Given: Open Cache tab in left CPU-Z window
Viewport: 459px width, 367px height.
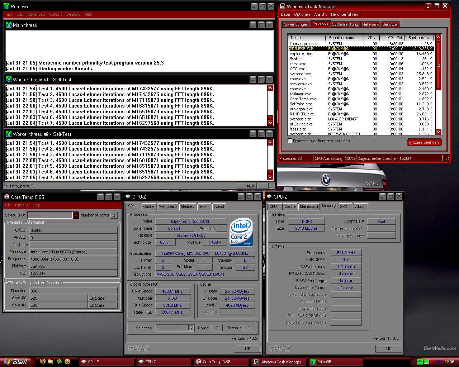Looking at the screenshot, I should [x=148, y=206].
